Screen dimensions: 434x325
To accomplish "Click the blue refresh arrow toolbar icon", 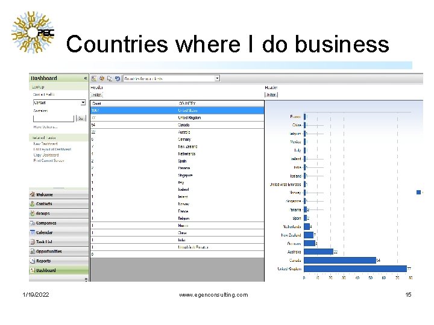I will tap(118, 78).
